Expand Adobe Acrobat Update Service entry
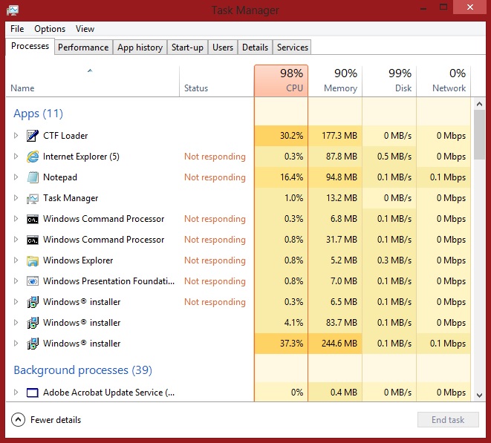Screen dimensions: 491x443 pos(16,392)
